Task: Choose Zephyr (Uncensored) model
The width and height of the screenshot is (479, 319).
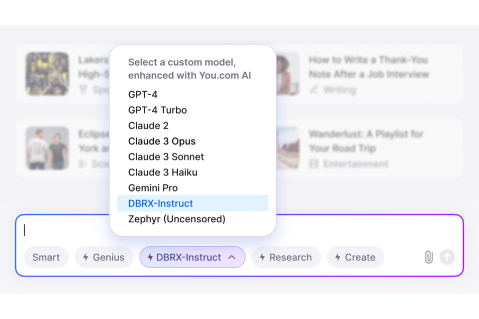Action: 177,219
